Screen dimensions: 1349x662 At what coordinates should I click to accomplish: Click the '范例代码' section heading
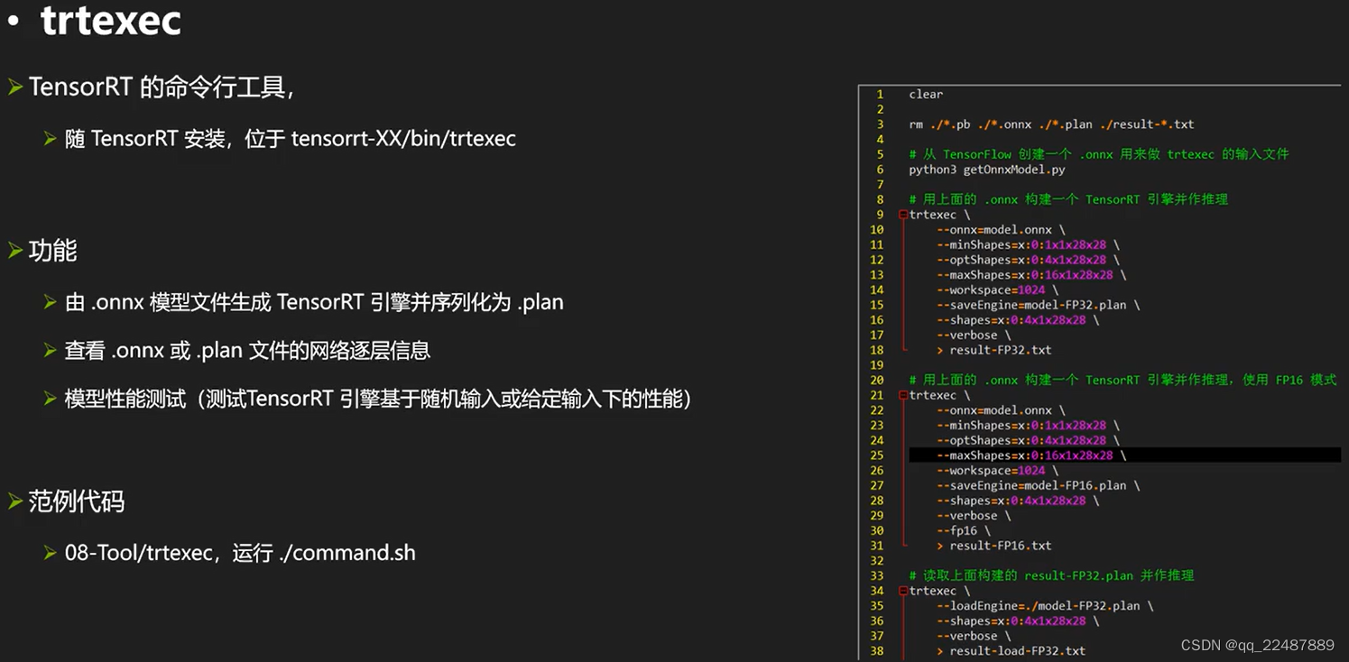click(x=76, y=501)
